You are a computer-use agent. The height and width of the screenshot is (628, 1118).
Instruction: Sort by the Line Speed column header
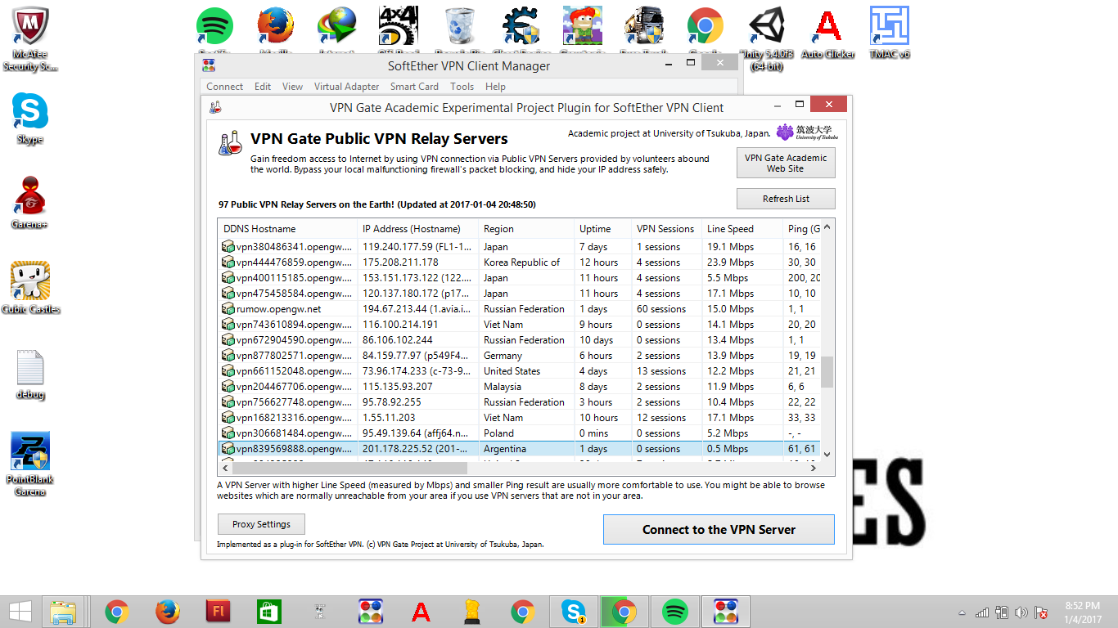[x=742, y=229]
